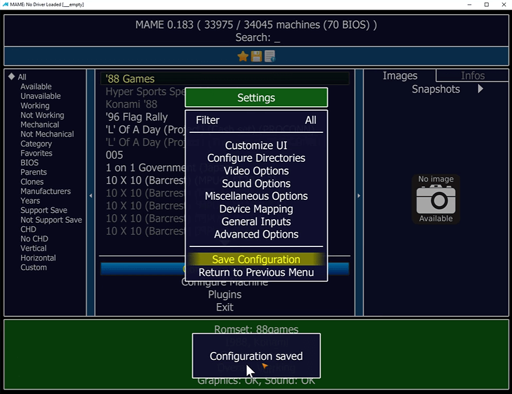Open Configure Directories
Screen dimensions: 512x394
click(256, 158)
